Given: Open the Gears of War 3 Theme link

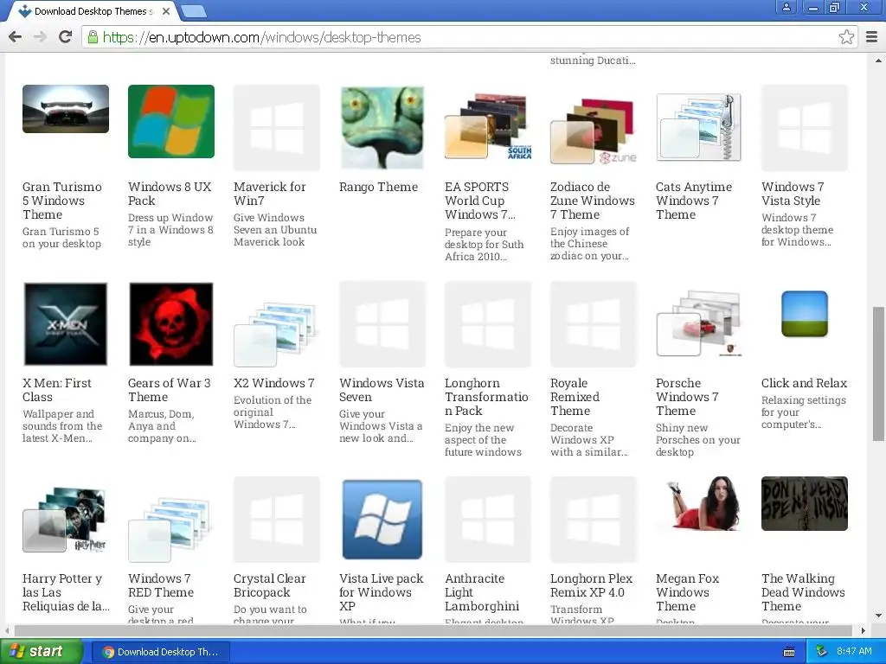Looking at the screenshot, I should tap(170, 390).
